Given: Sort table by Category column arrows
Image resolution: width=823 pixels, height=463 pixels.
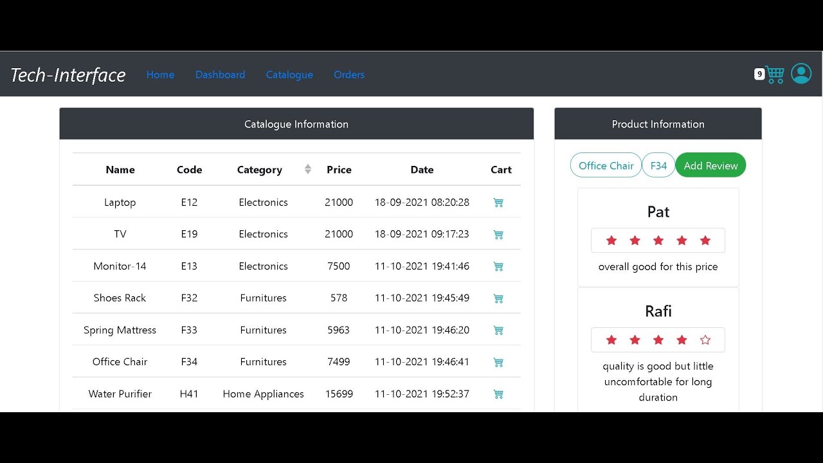Looking at the screenshot, I should (308, 169).
